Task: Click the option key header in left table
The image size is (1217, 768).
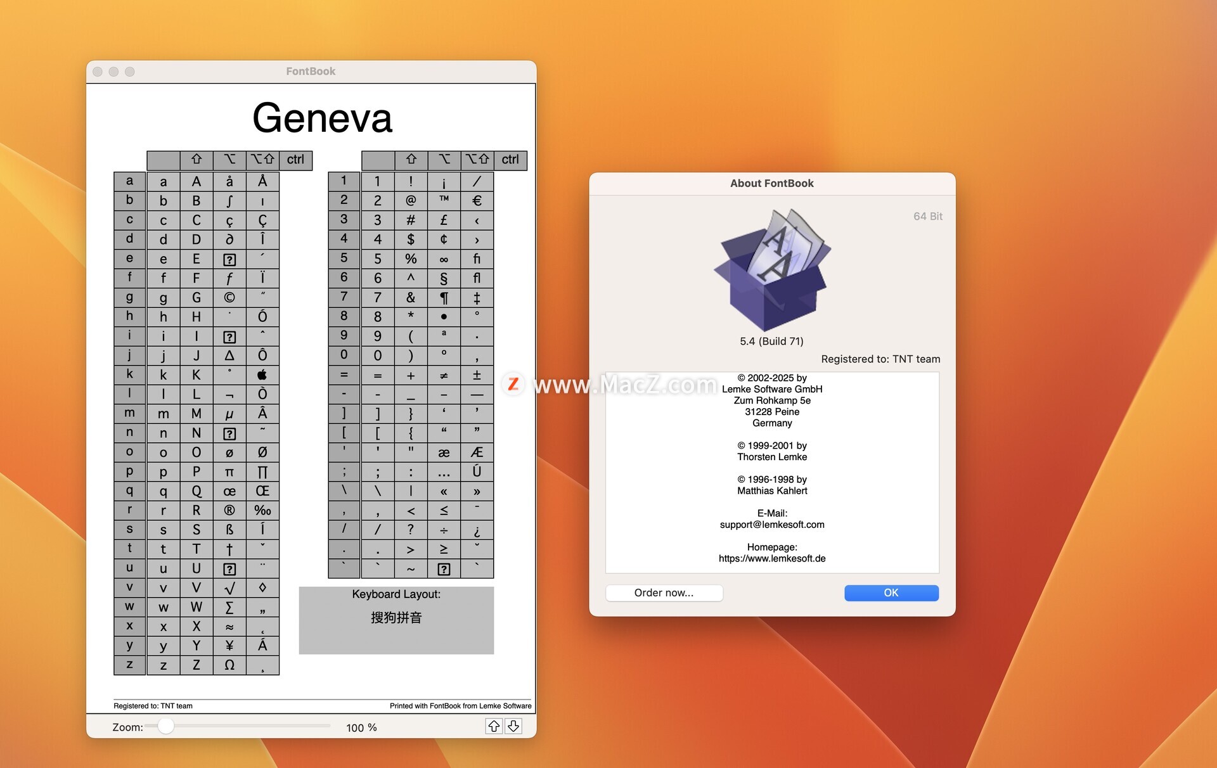Action: coord(229,160)
